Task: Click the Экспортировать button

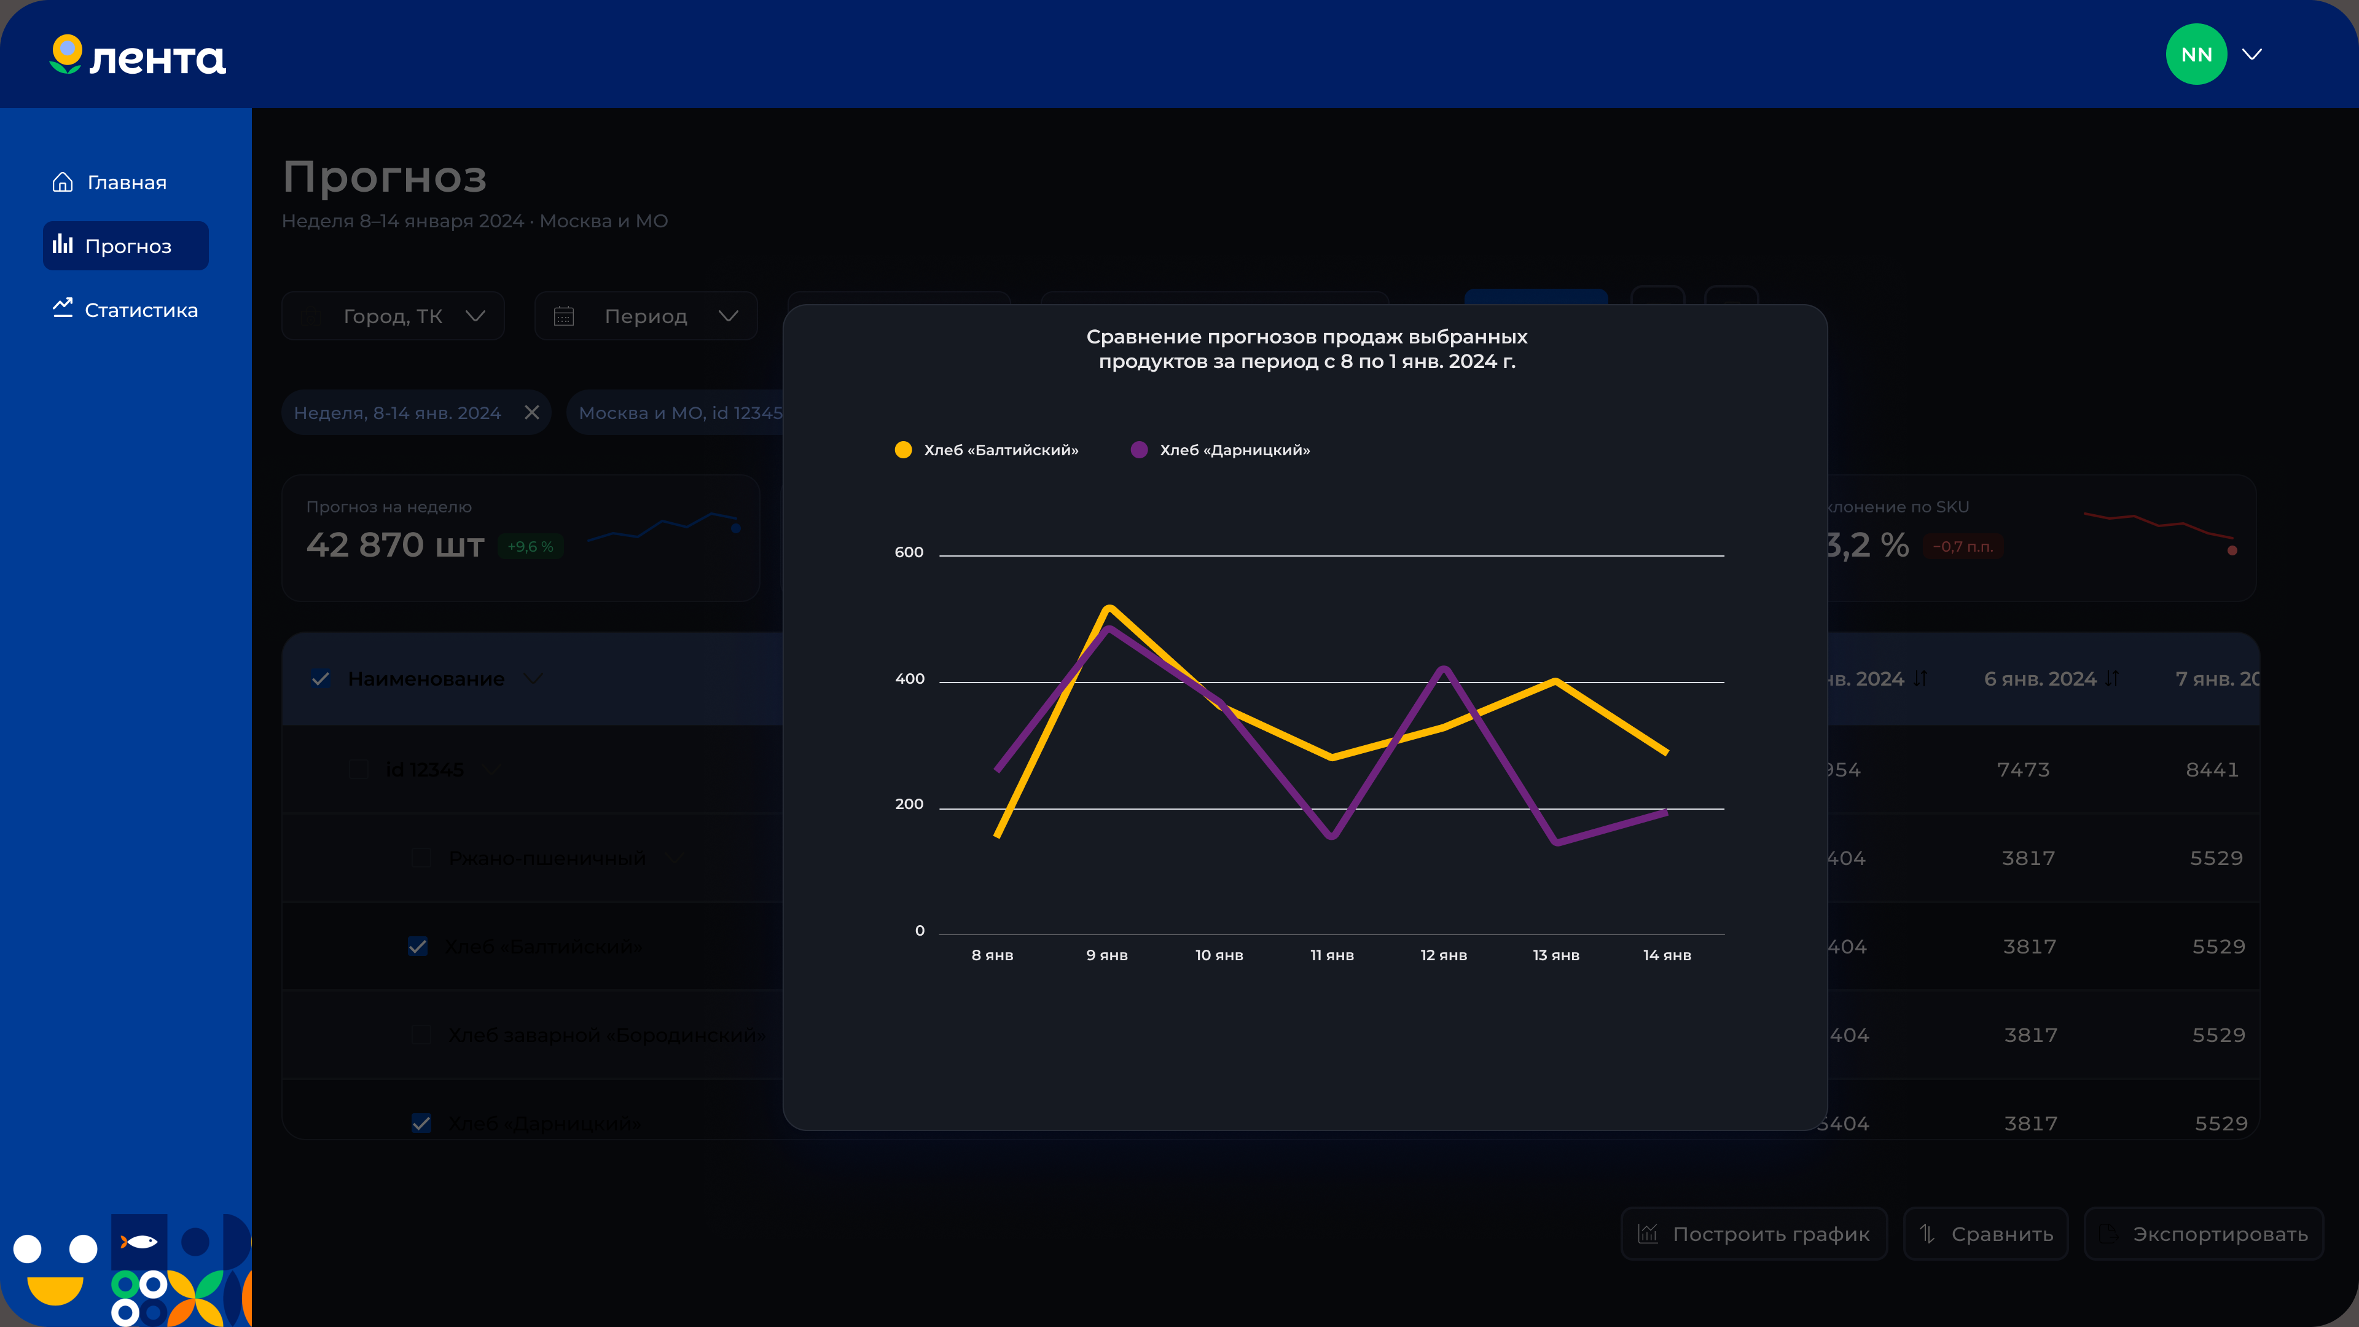Action: (2204, 1234)
